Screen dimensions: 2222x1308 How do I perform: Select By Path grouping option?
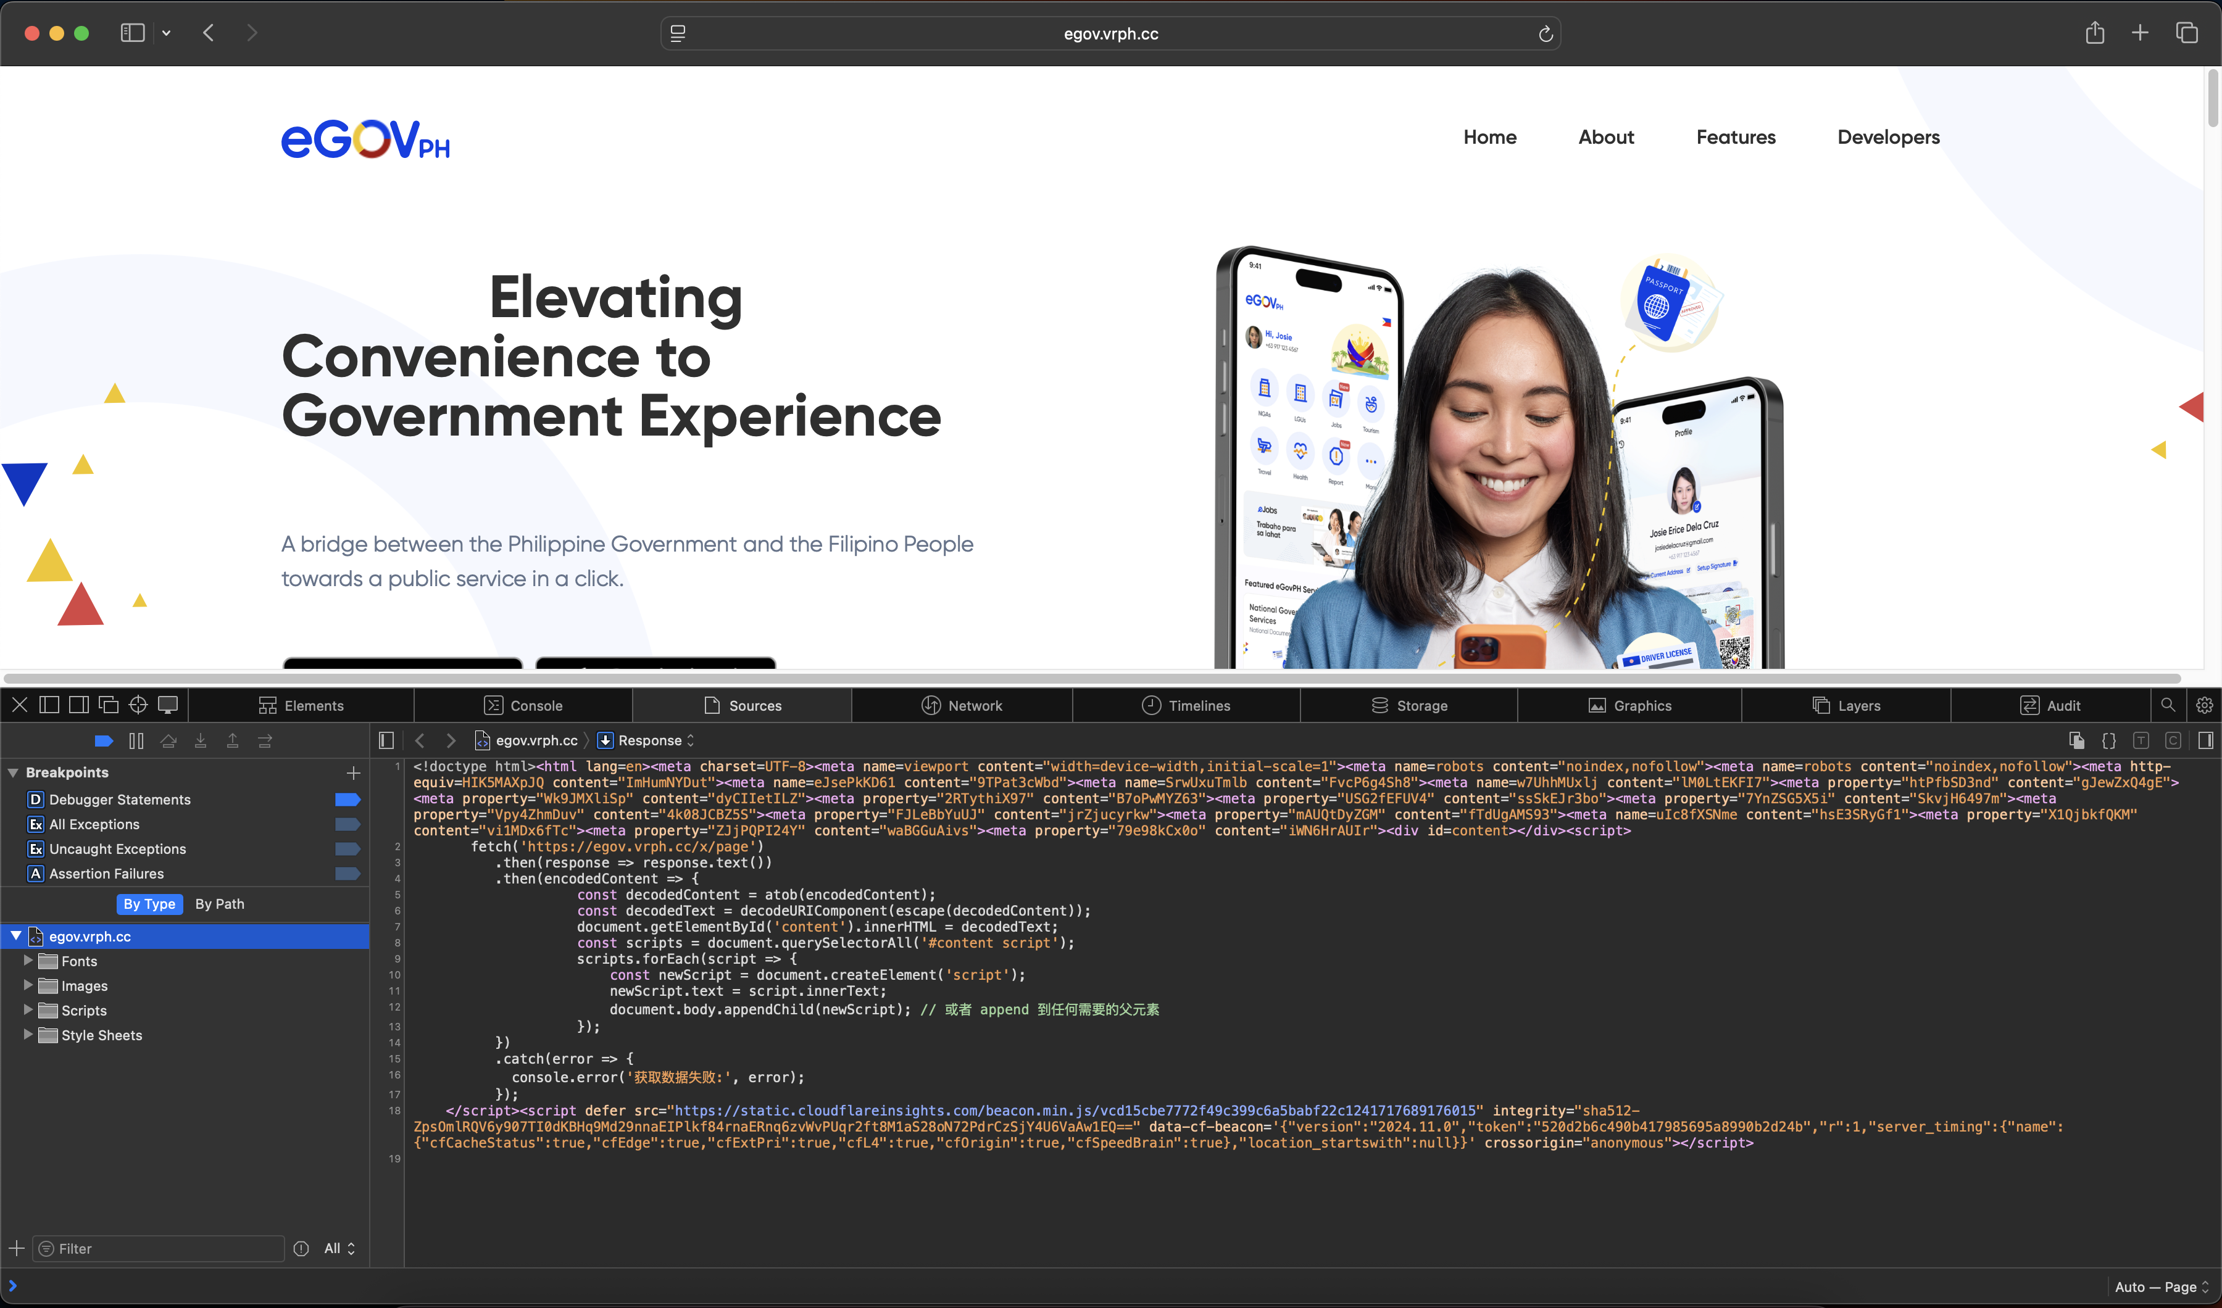click(220, 904)
